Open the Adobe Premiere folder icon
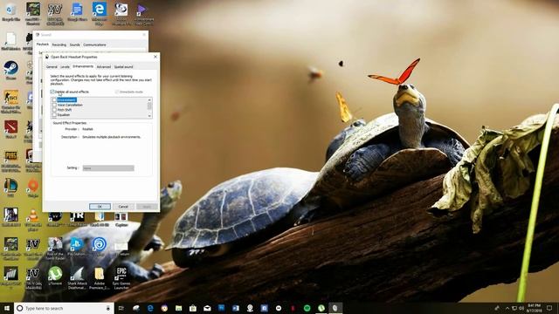This screenshot has height=314, width=559. [99, 278]
